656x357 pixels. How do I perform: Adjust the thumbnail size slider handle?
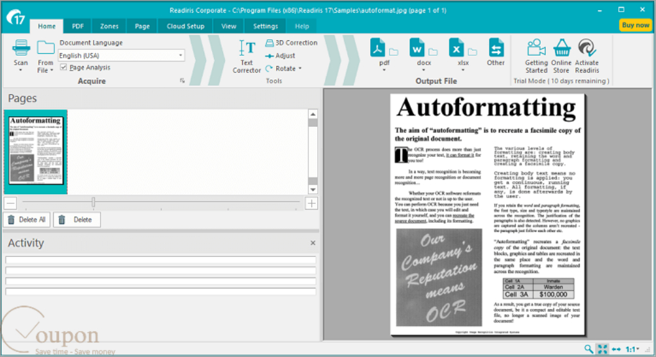[94, 203]
